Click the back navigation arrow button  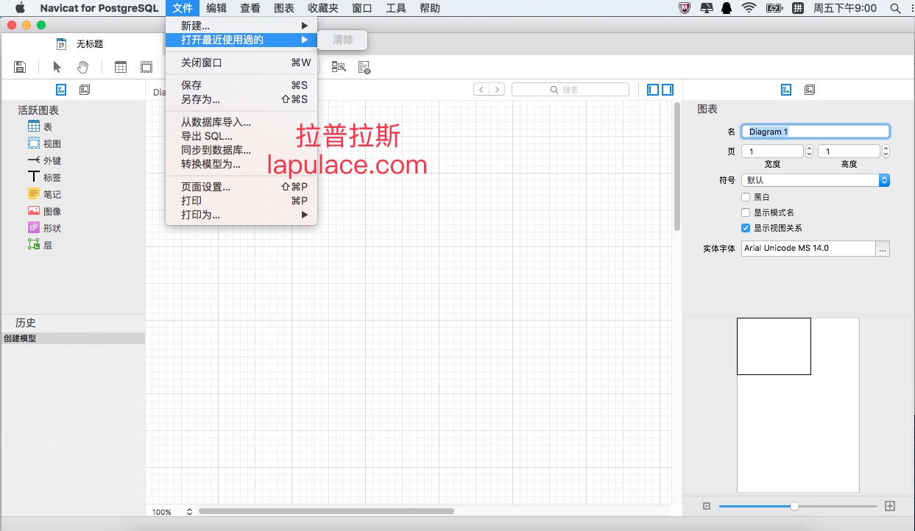pos(481,90)
